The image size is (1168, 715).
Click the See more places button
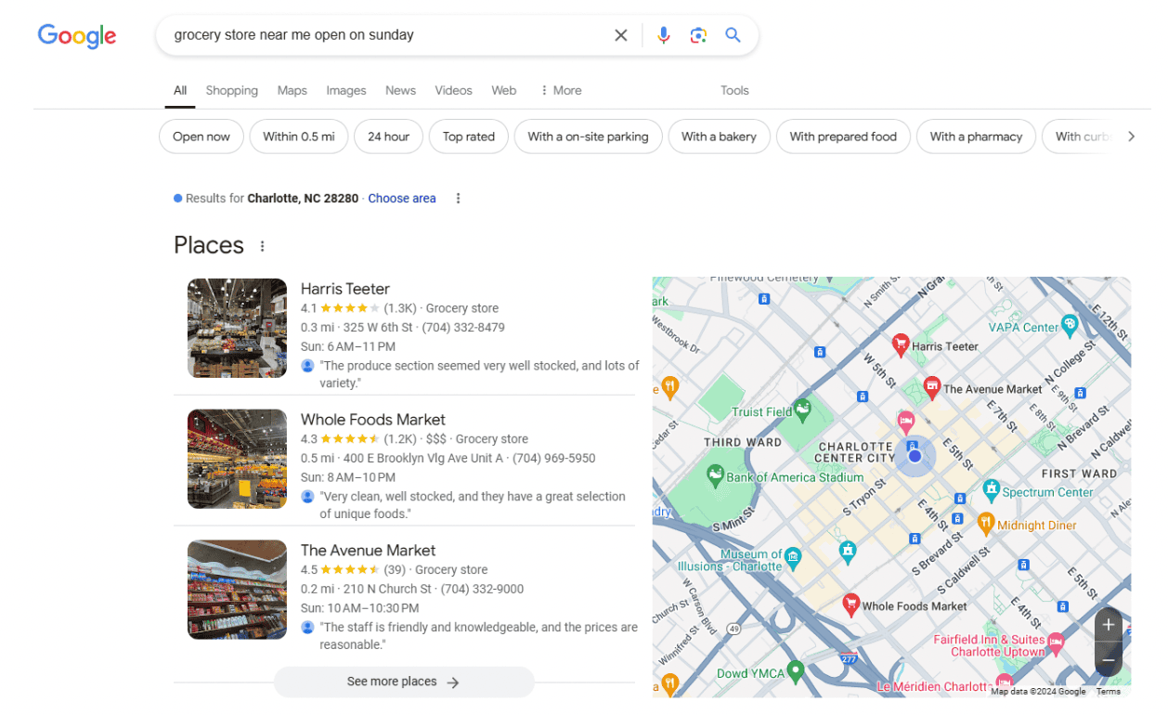(404, 681)
